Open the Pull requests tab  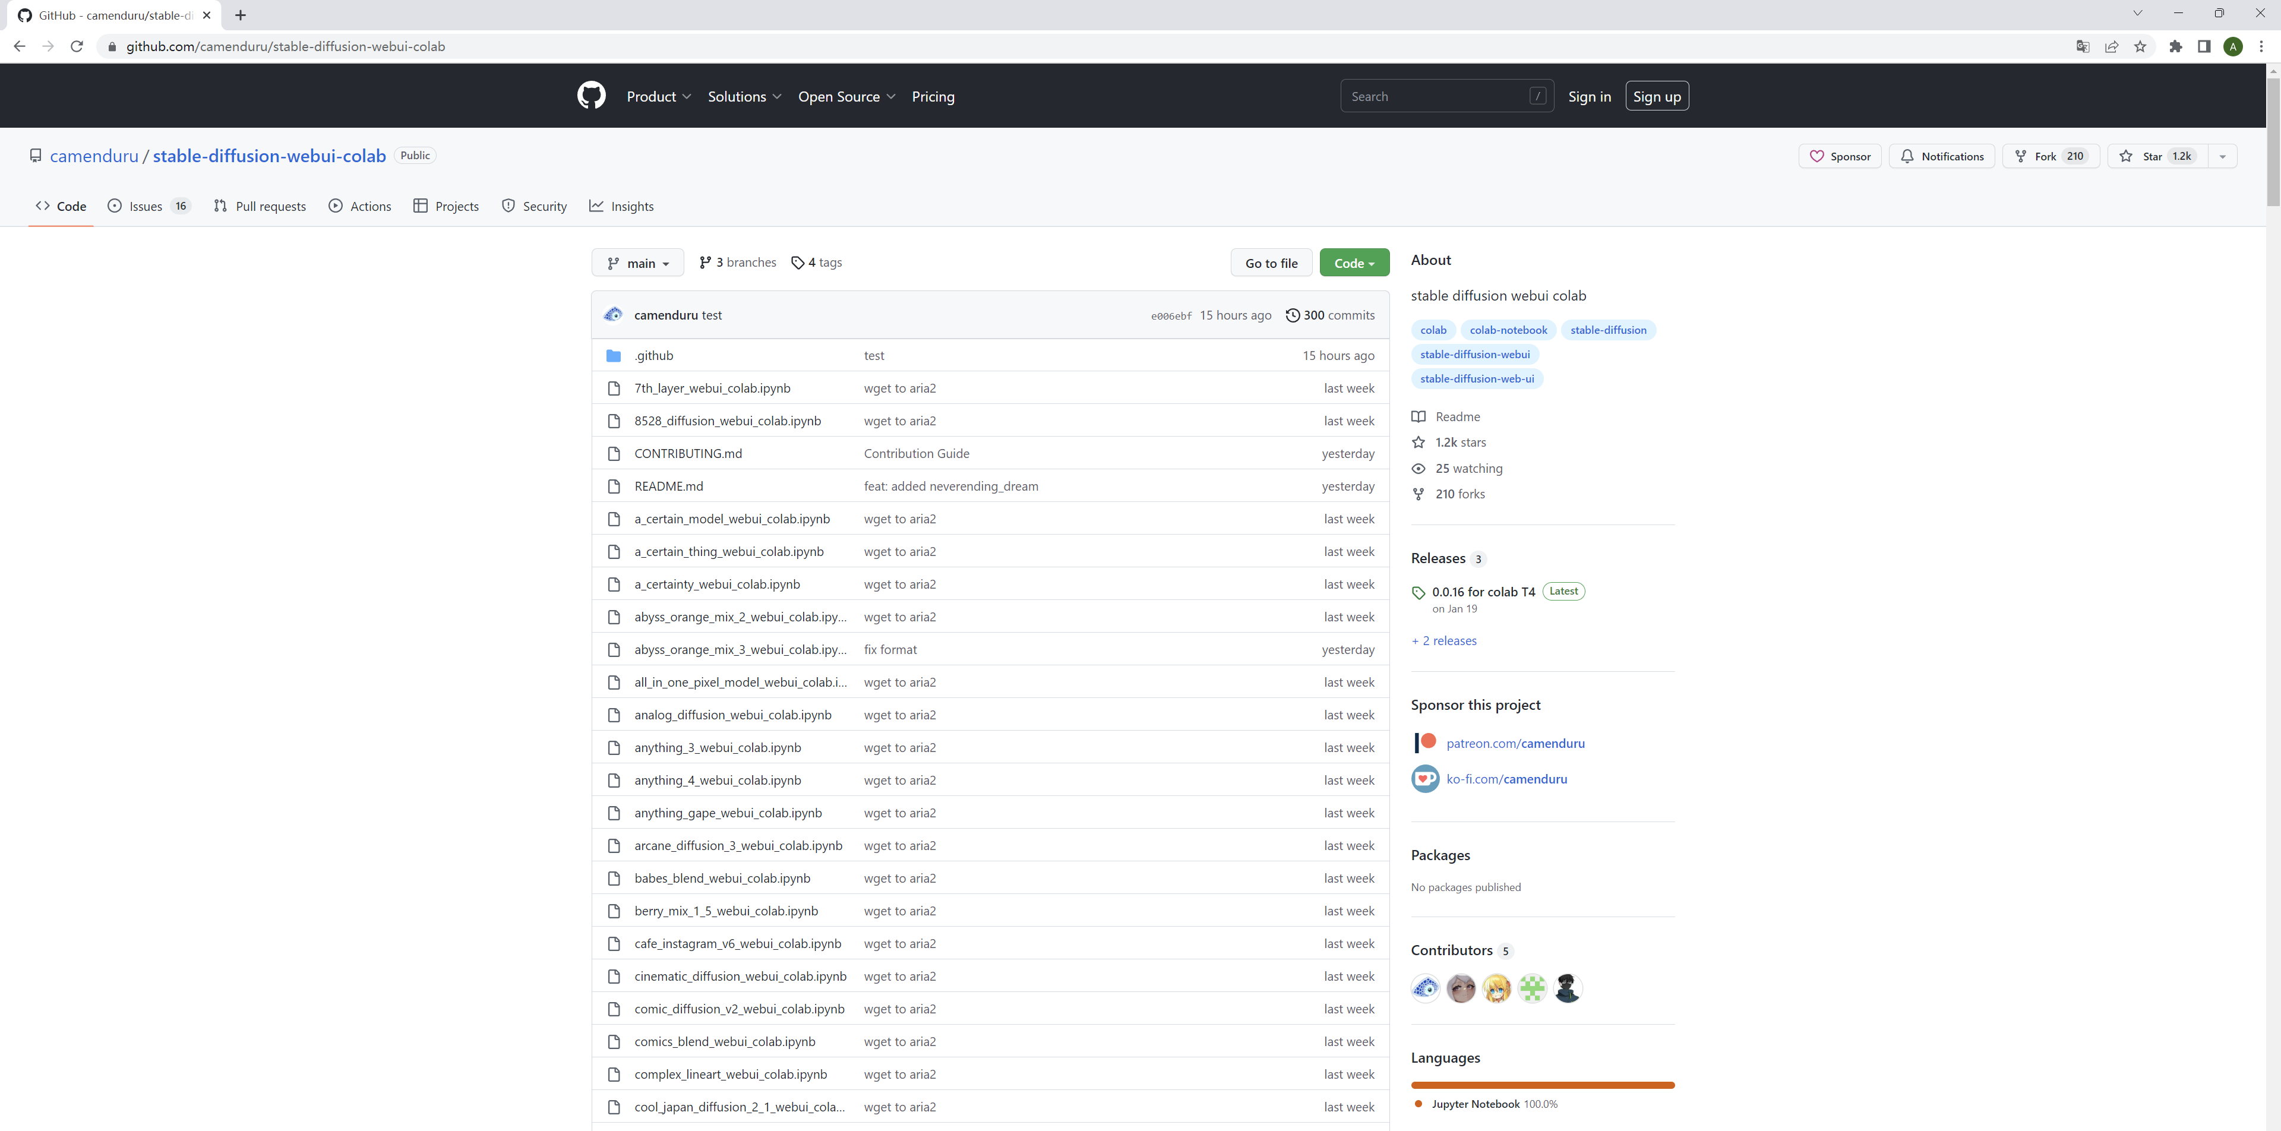click(x=260, y=206)
